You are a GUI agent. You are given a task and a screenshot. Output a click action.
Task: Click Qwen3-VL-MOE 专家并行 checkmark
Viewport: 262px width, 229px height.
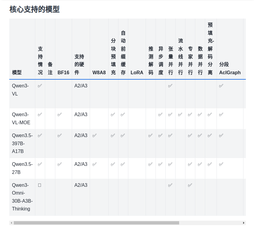pyautogui.click(x=190, y=115)
